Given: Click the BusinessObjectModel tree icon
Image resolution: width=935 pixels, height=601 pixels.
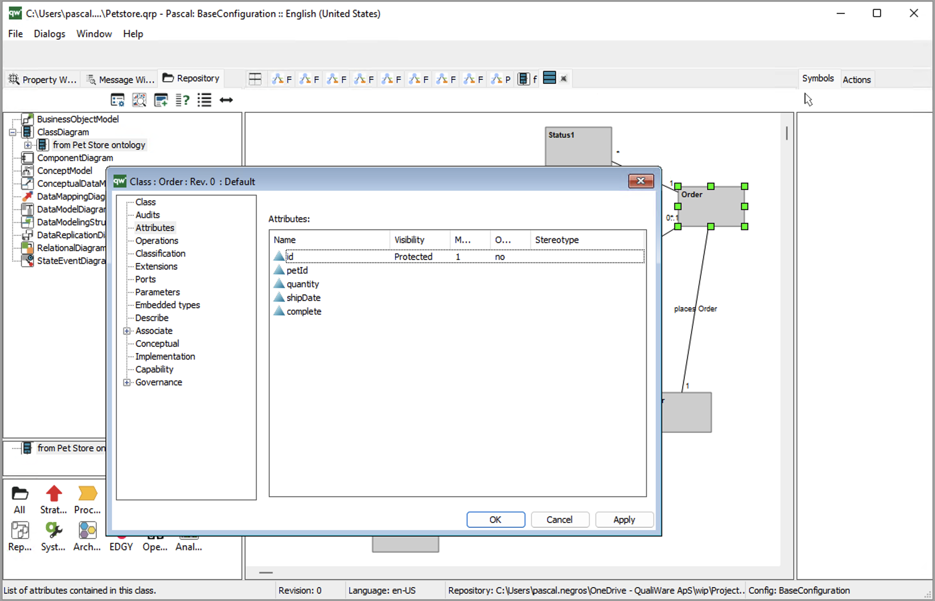Looking at the screenshot, I should (27, 119).
